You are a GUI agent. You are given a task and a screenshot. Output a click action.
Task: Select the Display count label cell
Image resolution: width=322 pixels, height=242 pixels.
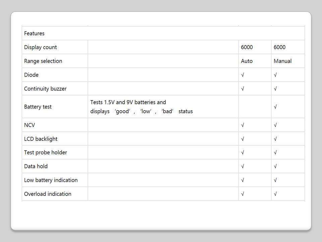click(41, 47)
